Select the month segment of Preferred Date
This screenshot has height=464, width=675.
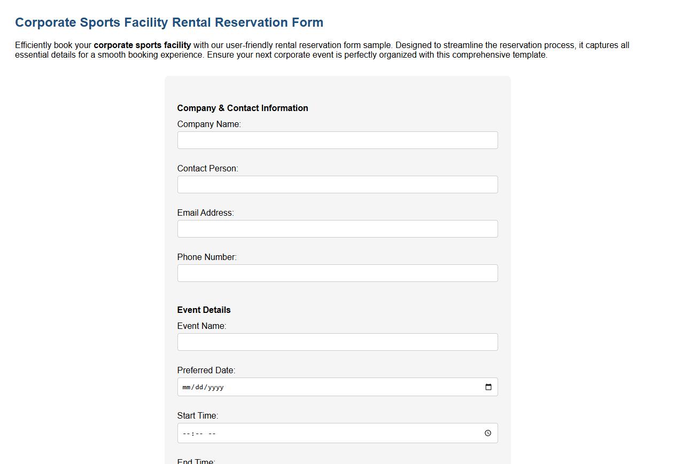(x=186, y=387)
